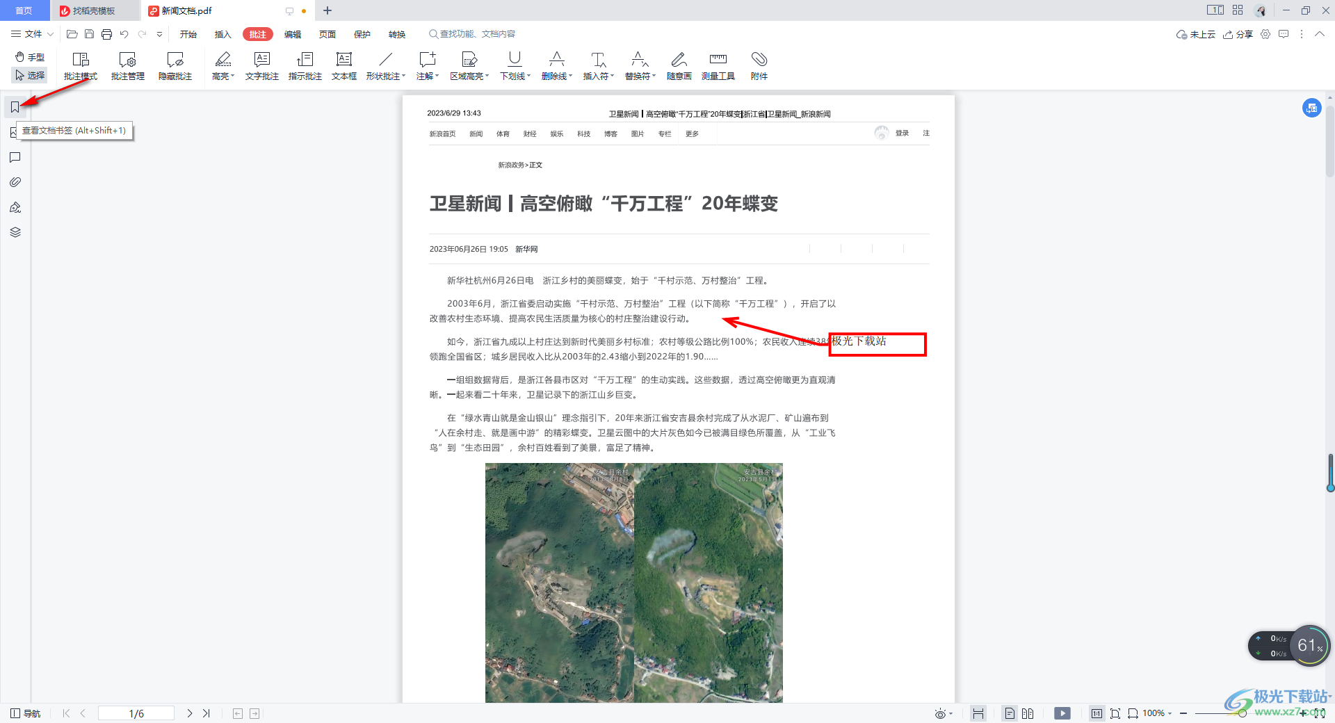Switch to the 编辑 ribbon tab
This screenshot has width=1335, height=723.
(x=293, y=34)
